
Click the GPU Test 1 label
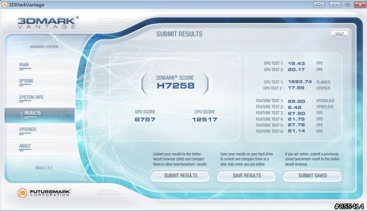274,63
